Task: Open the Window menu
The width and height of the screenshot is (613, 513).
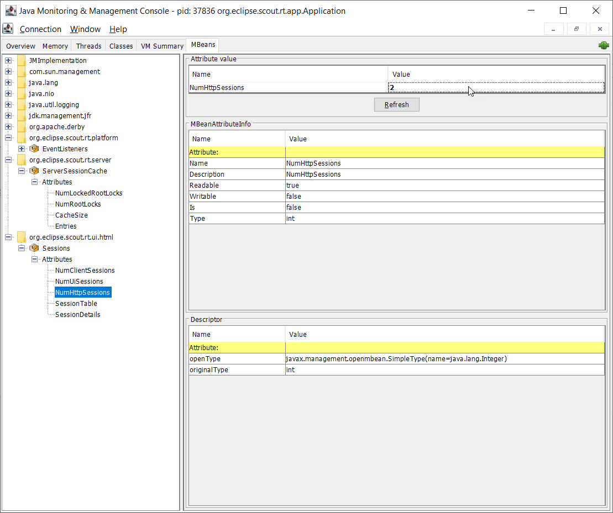Action: coord(85,29)
